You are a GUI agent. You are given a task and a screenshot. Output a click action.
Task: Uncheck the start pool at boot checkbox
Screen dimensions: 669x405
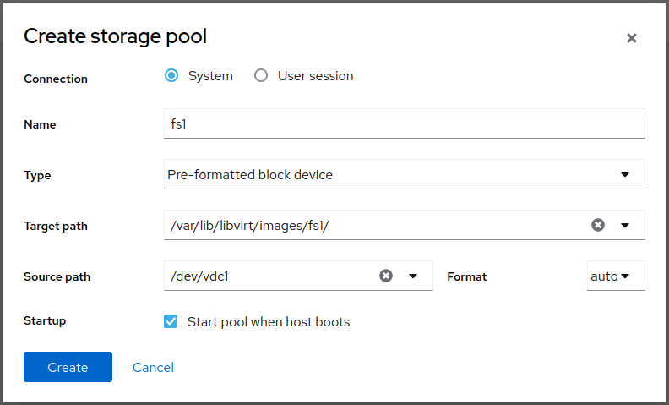pos(171,321)
